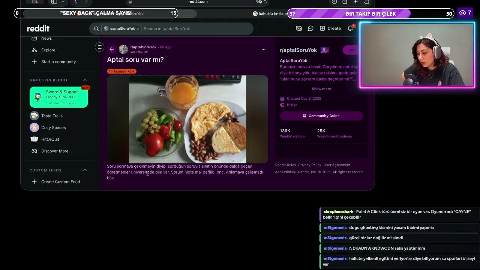The height and width of the screenshot is (270, 480).
Task: Open the Reddit chat icon
Action: point(310,28)
